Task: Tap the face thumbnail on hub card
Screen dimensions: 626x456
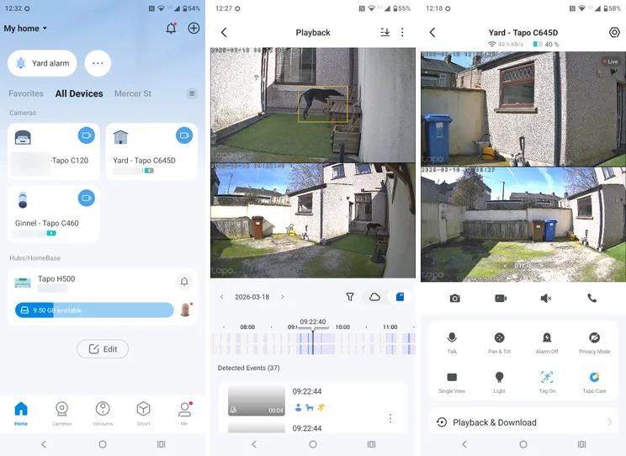Action: click(x=185, y=310)
